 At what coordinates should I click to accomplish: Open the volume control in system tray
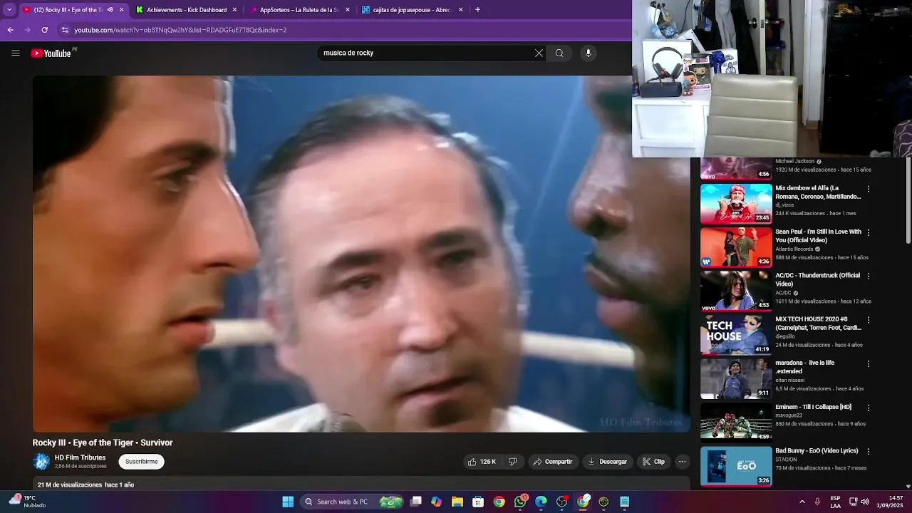point(865,502)
